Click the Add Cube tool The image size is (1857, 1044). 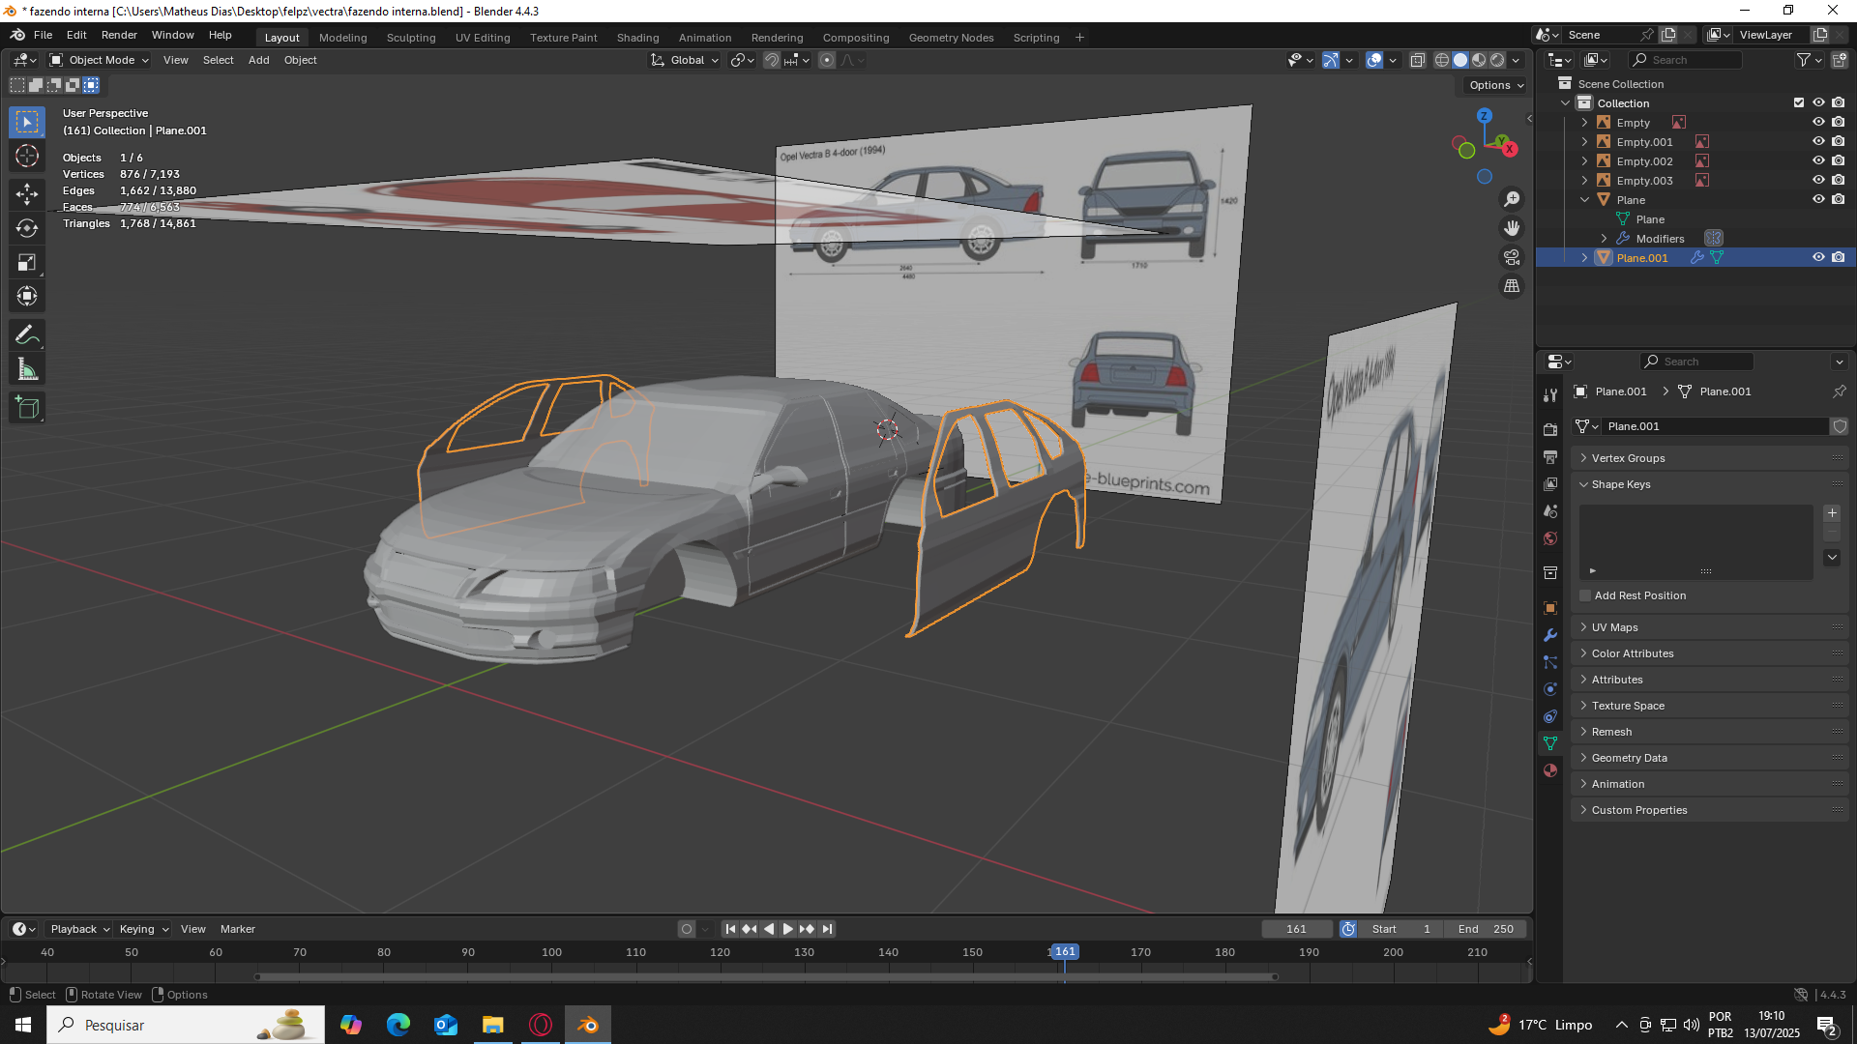coord(27,408)
